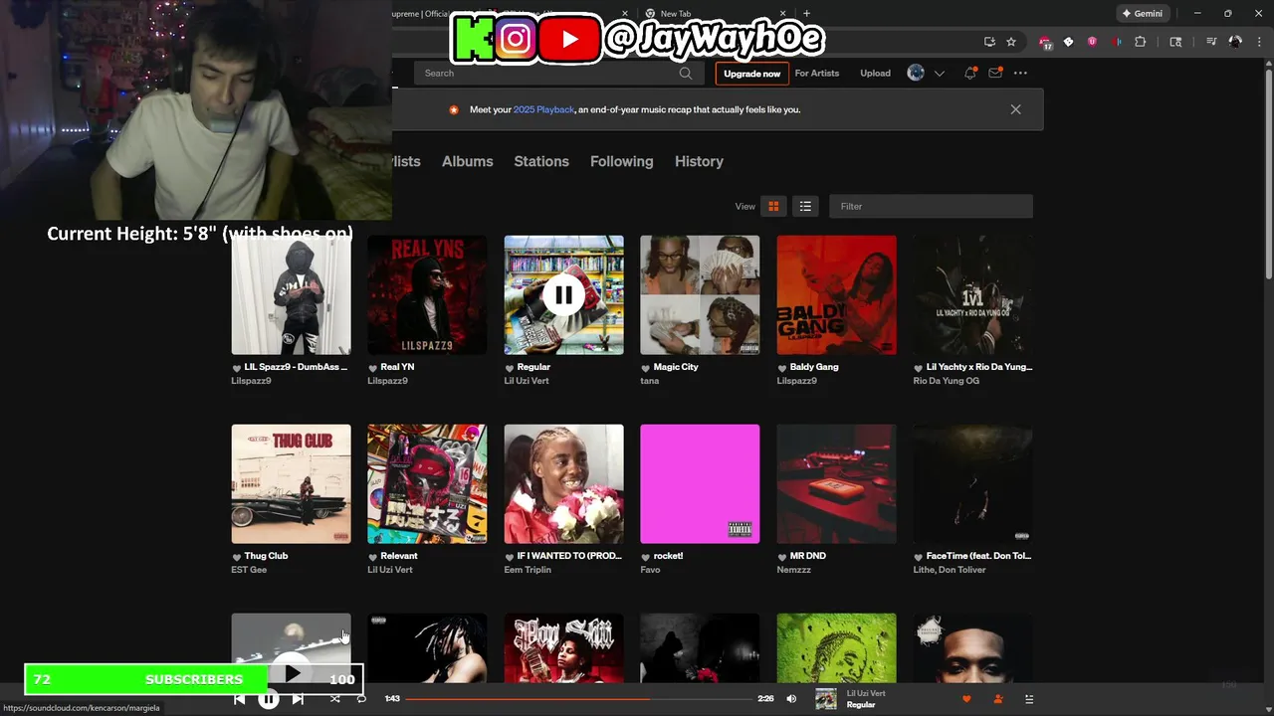
Task: Pause the Regular track on its artwork
Action: (x=563, y=294)
